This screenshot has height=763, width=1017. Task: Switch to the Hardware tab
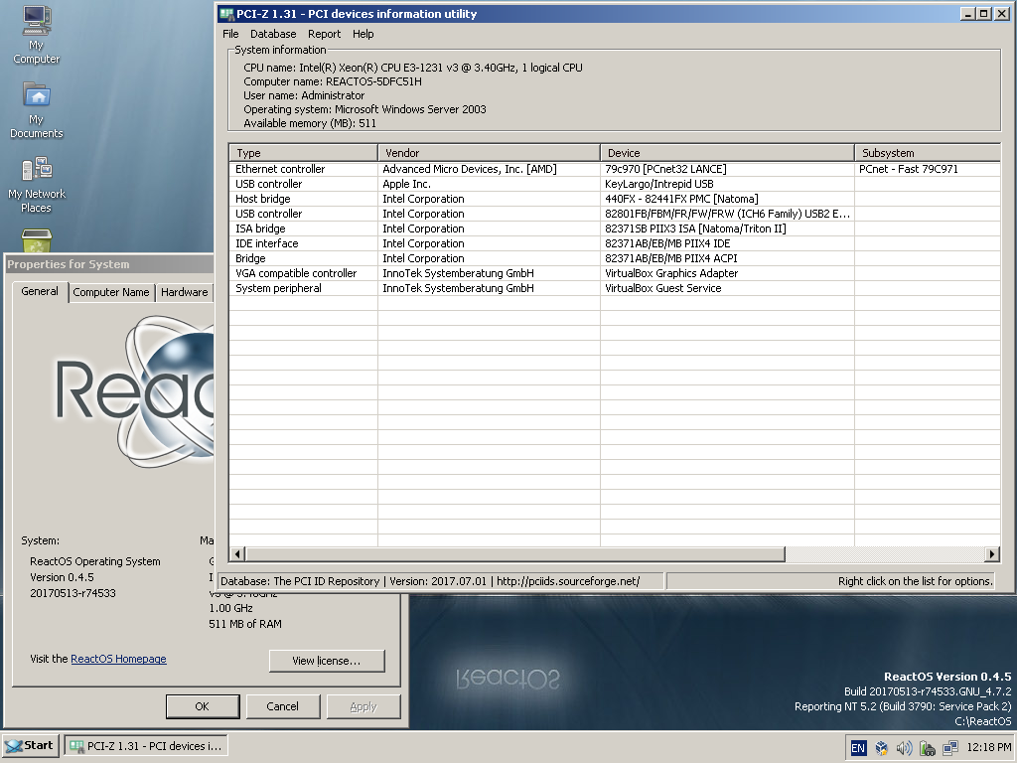184,292
